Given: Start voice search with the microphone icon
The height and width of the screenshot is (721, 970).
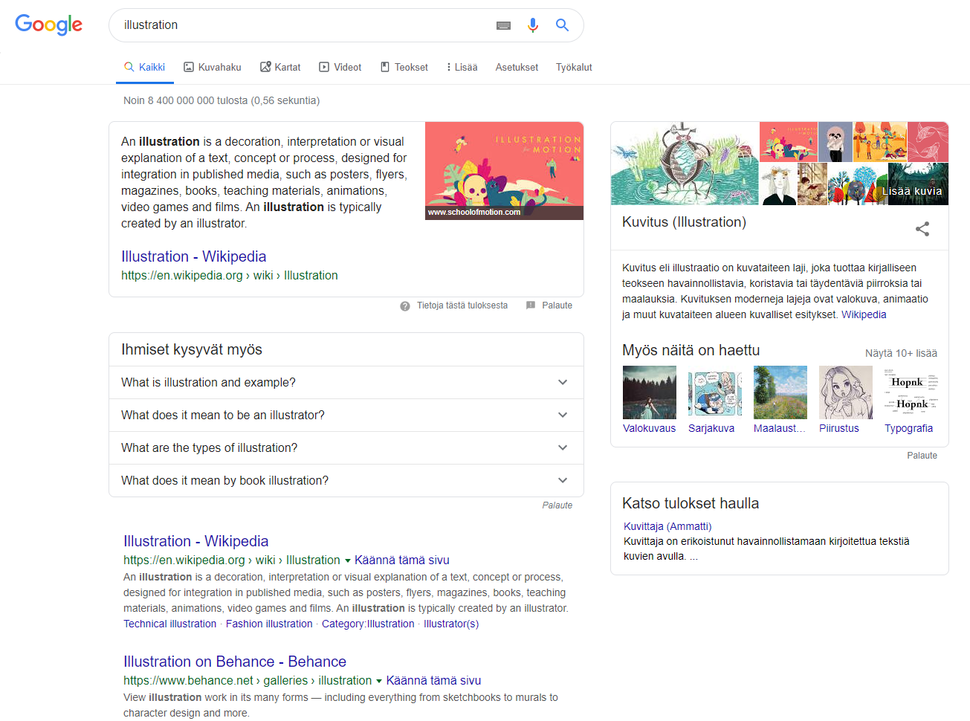Looking at the screenshot, I should [x=533, y=25].
